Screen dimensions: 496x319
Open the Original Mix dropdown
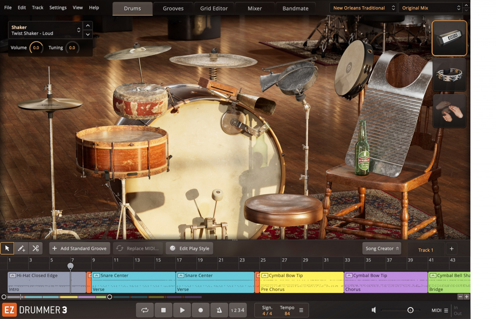[430, 7]
